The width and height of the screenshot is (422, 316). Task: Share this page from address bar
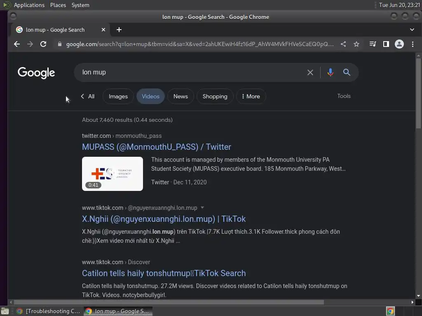click(343, 44)
